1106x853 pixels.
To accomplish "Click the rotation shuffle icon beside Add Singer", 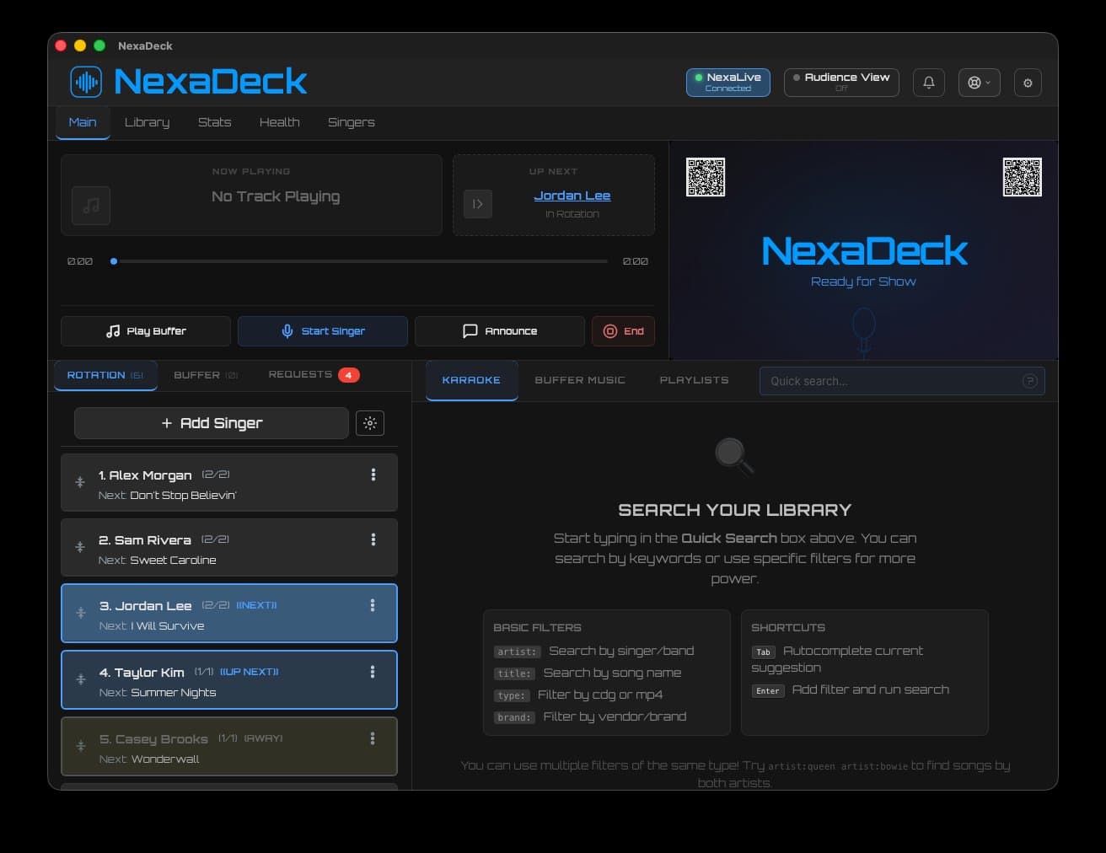I will pyautogui.click(x=370, y=423).
